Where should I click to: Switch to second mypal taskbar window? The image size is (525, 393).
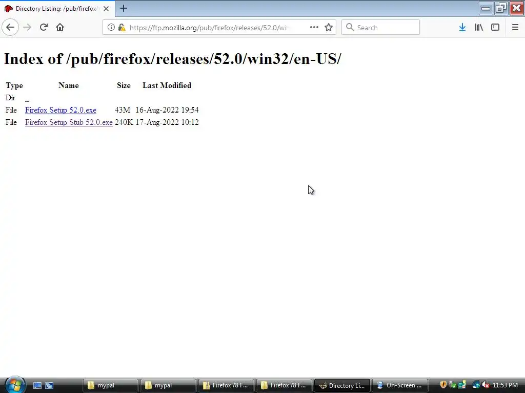pos(168,386)
